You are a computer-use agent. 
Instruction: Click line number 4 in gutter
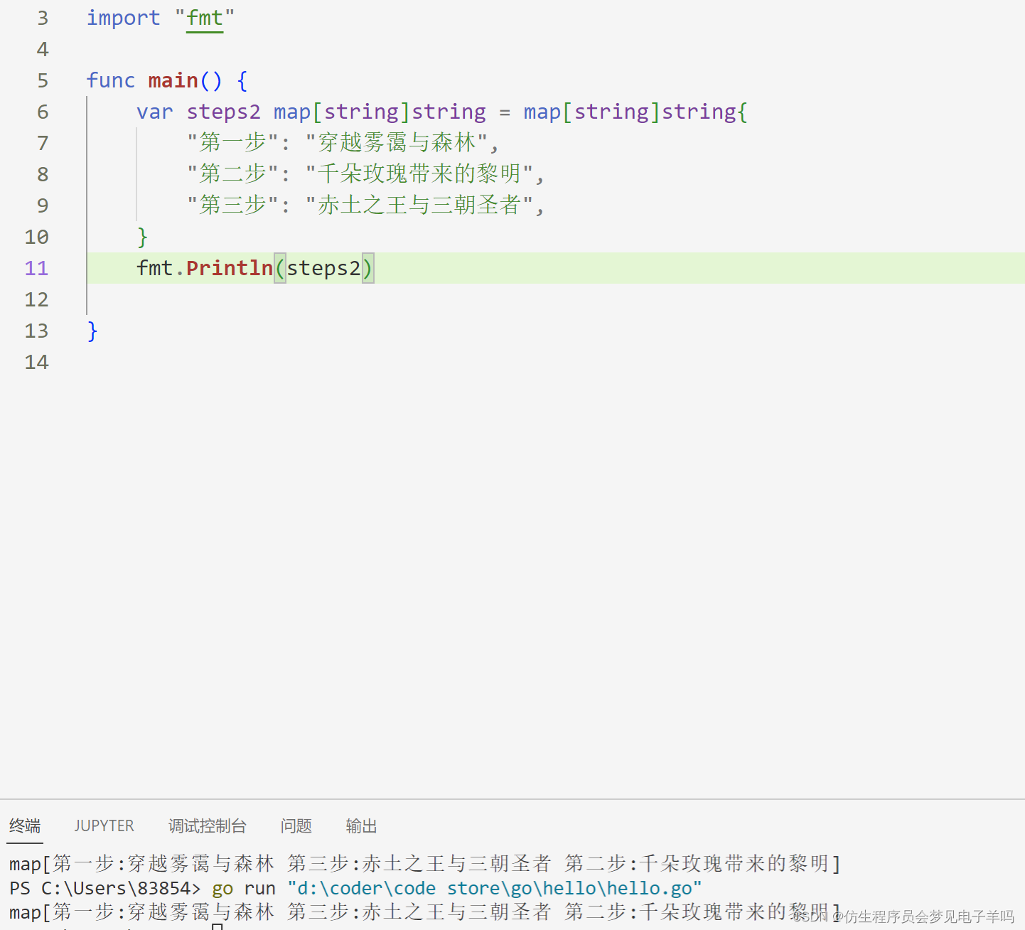[43, 49]
